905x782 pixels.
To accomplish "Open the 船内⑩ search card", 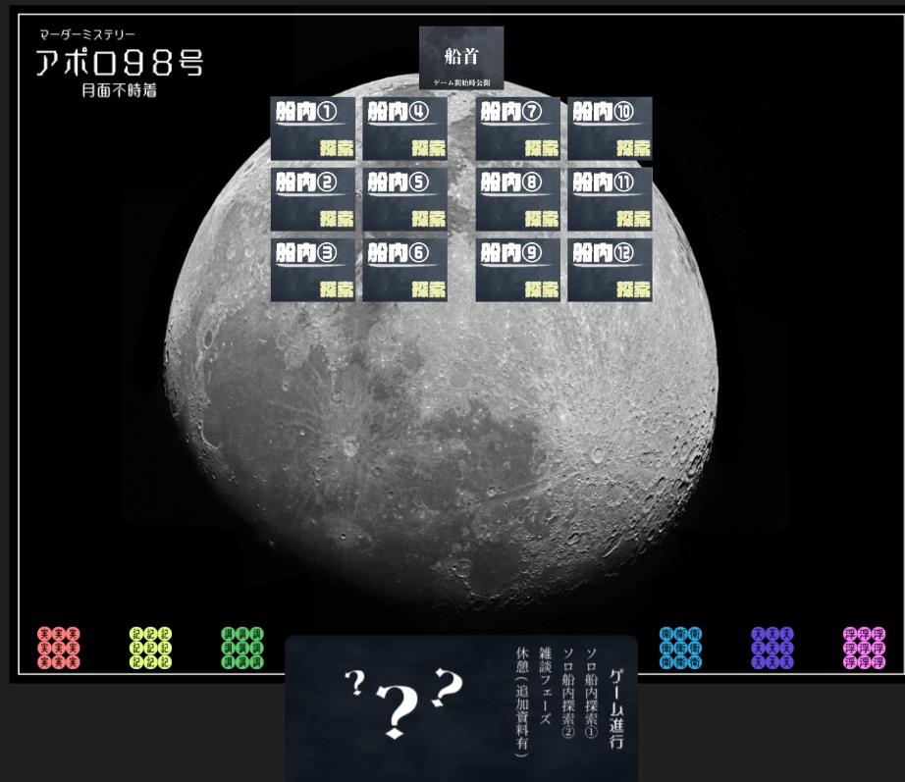I will coord(611,129).
